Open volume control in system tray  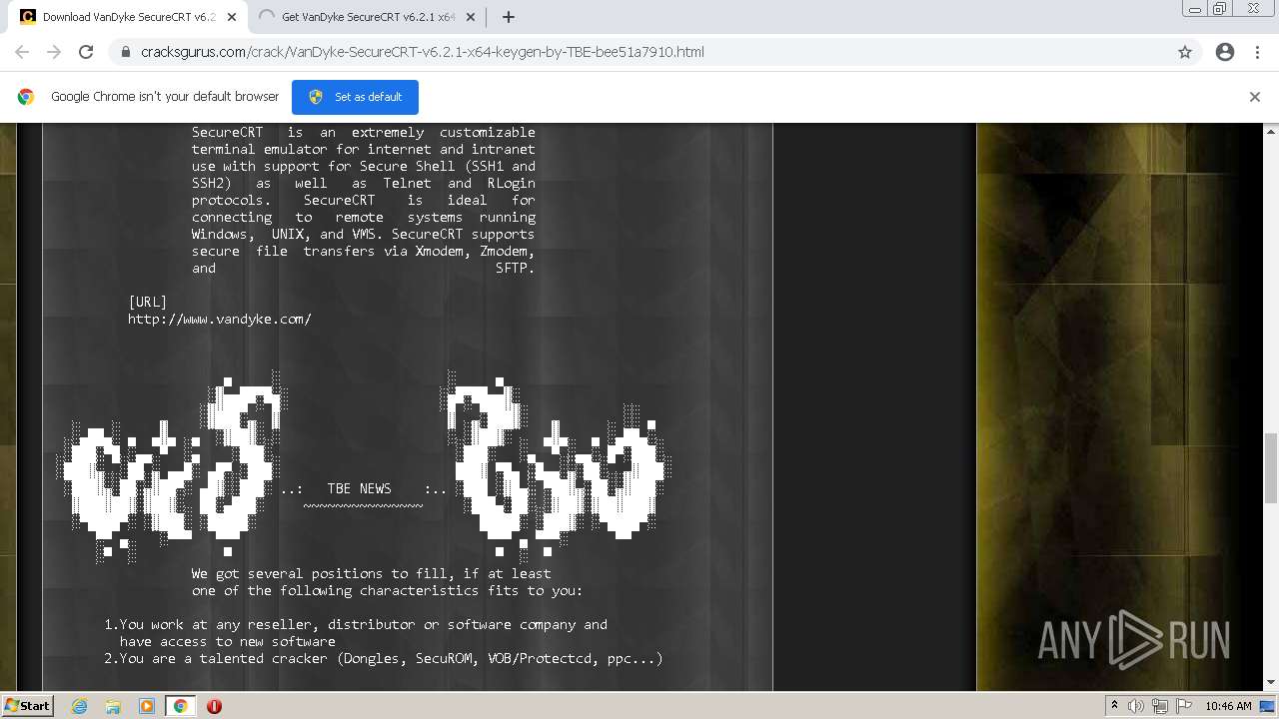click(1136, 706)
